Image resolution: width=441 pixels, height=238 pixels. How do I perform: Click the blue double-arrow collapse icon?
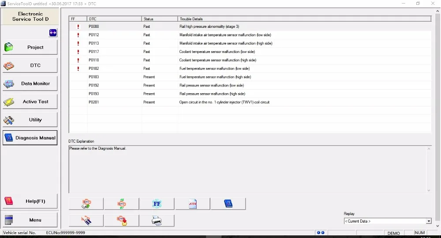point(53,33)
